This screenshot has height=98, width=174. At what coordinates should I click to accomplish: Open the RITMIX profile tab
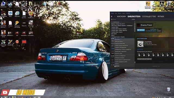161,16
